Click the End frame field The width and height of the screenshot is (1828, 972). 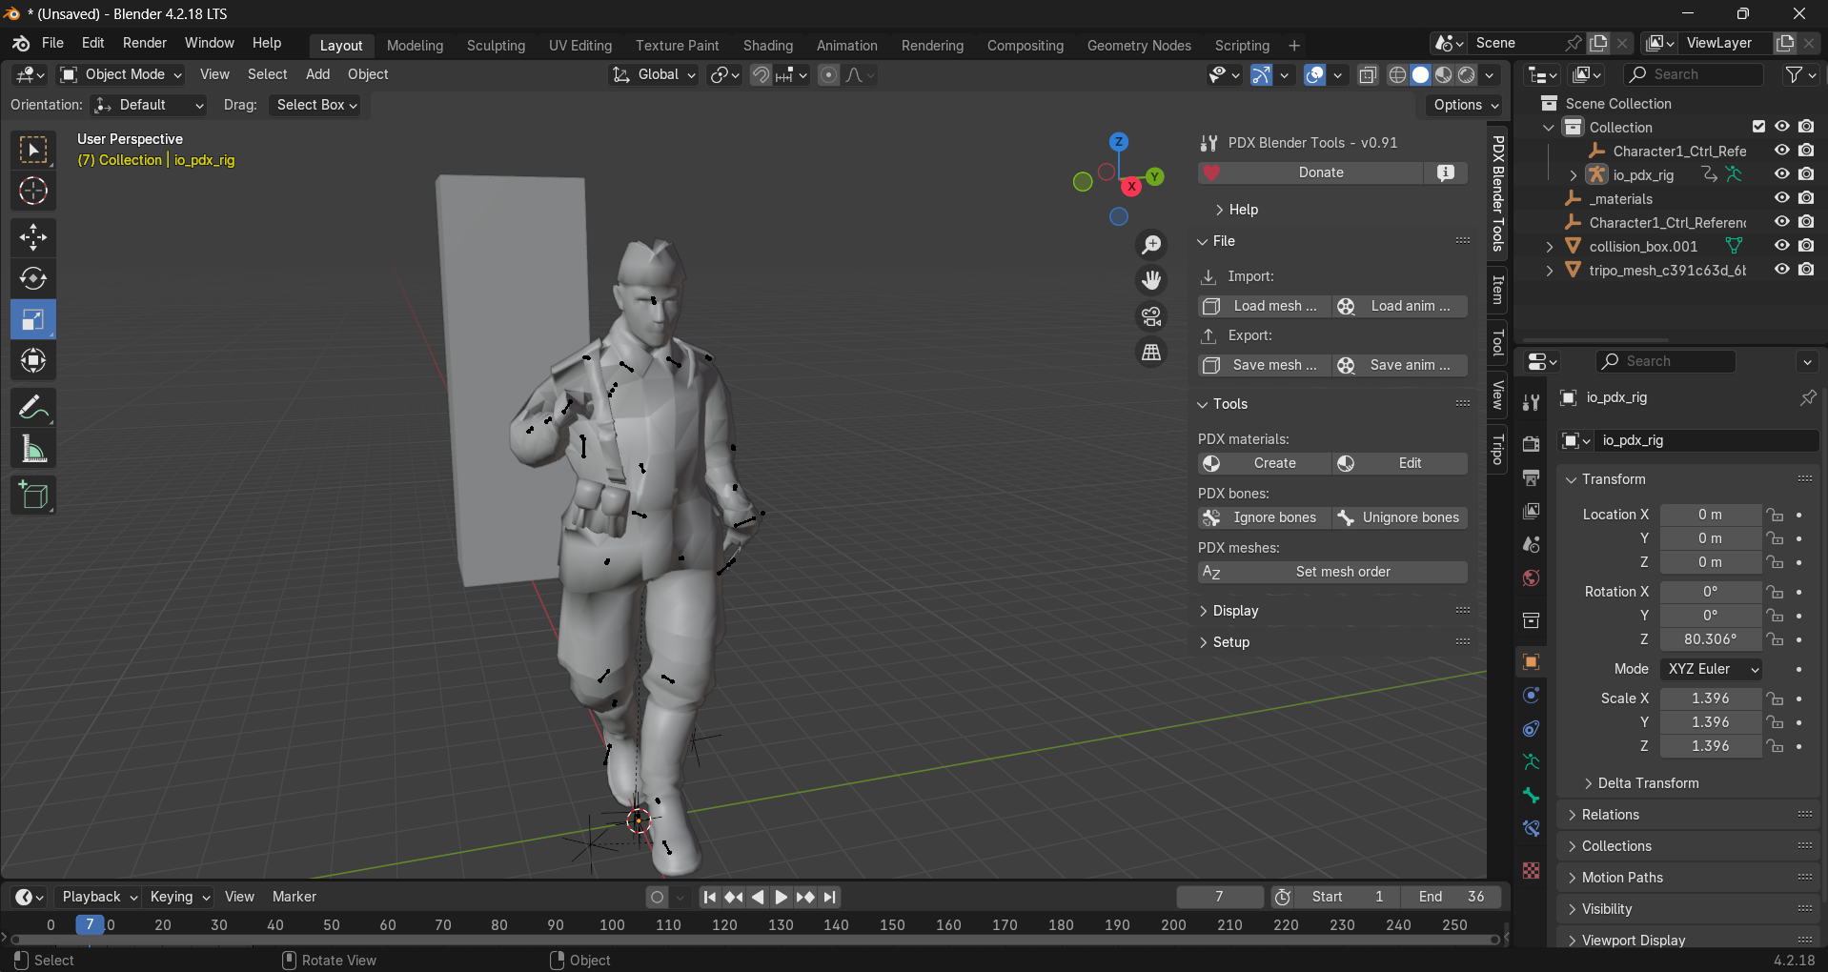(1452, 897)
